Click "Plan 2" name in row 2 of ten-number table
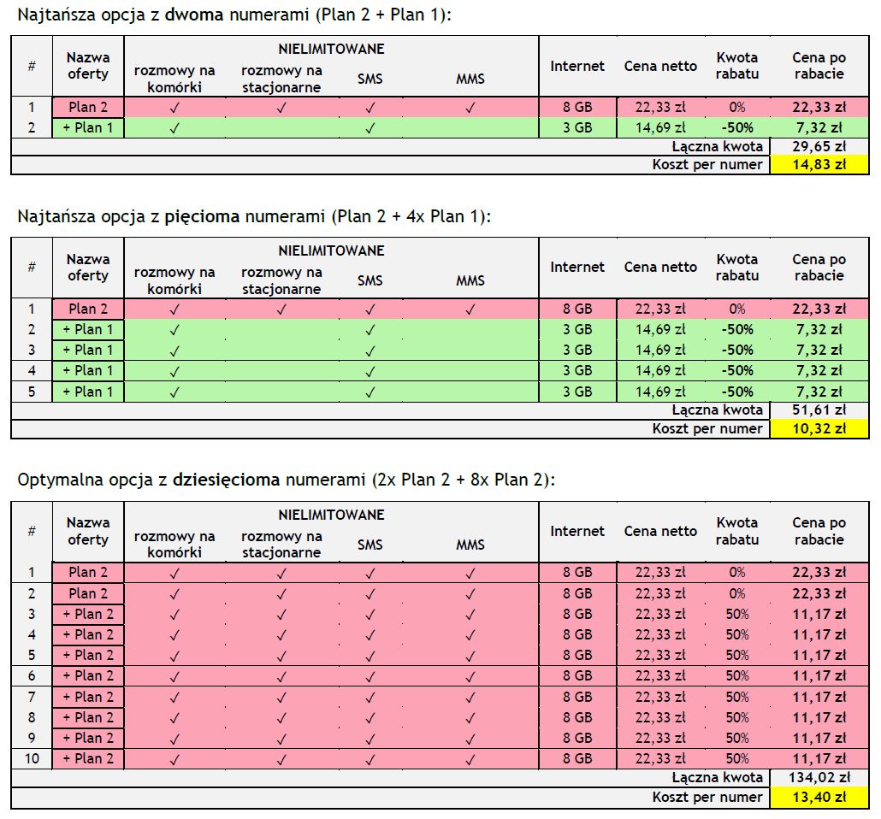The width and height of the screenshot is (881, 819). pyautogui.click(x=88, y=593)
